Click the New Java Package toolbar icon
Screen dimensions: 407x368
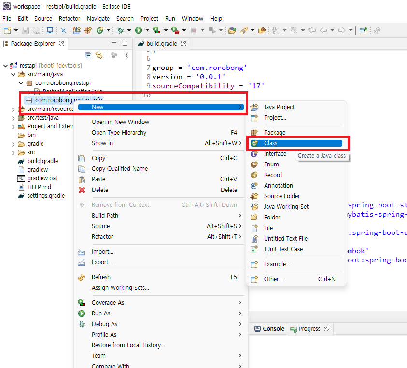(88, 30)
